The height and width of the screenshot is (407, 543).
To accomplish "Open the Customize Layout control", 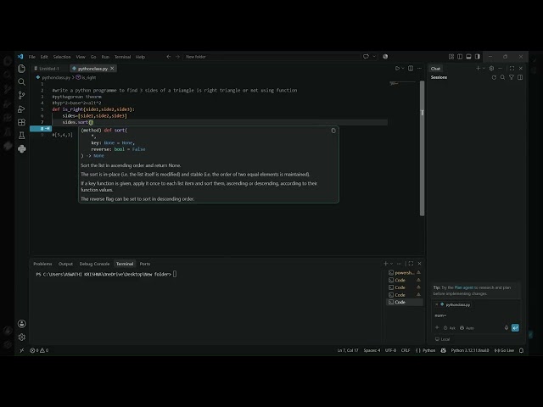I will pos(451,57).
